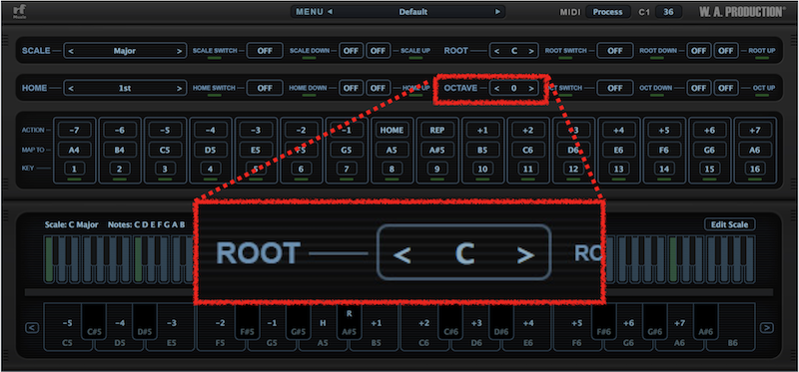
Task: Decrease octave with the left arrow beside 0
Action: click(496, 88)
